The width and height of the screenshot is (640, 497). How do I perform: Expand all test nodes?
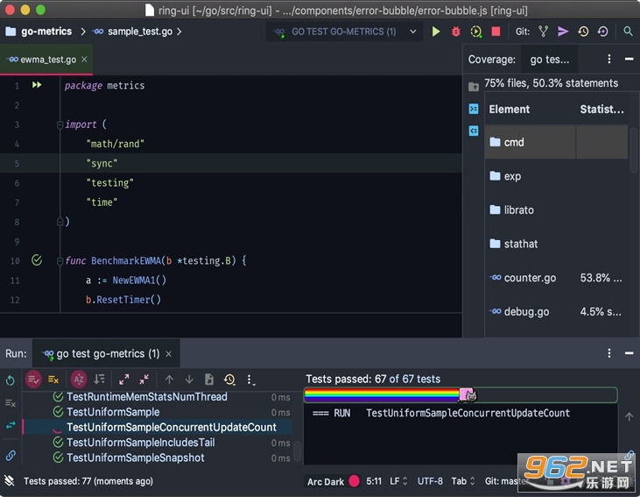124,380
